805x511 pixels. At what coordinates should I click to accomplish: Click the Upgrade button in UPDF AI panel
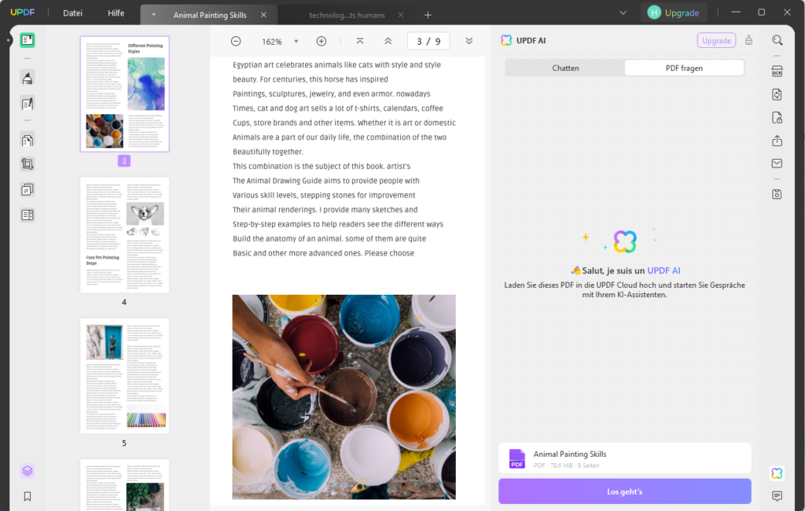(716, 41)
